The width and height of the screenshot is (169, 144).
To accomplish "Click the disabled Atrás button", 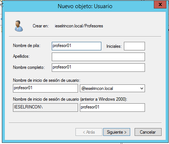I will (89, 132).
